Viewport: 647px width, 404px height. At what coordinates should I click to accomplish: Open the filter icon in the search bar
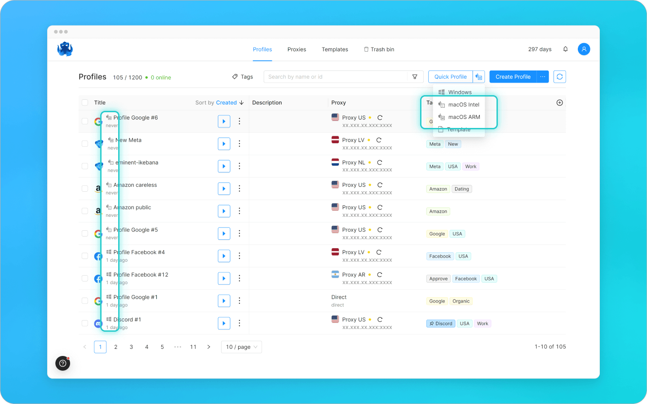click(x=414, y=77)
